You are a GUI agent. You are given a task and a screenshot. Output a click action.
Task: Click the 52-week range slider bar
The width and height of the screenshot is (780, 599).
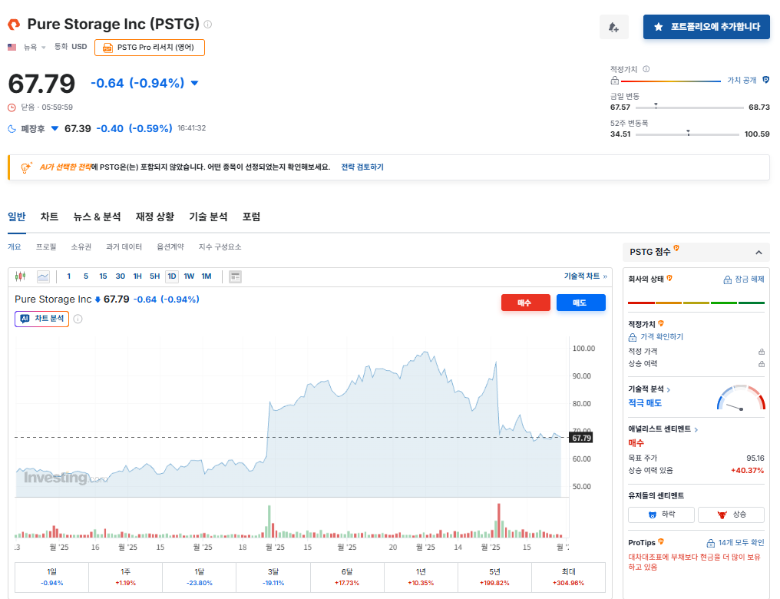(687, 134)
